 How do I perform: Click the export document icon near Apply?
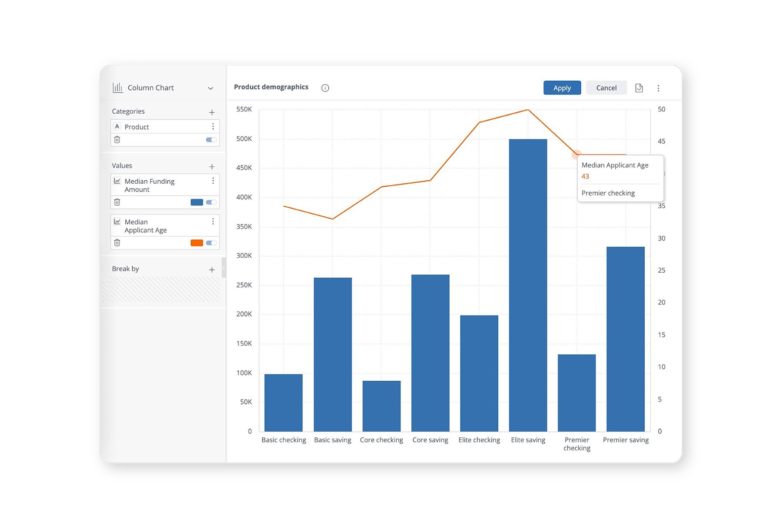pos(639,88)
